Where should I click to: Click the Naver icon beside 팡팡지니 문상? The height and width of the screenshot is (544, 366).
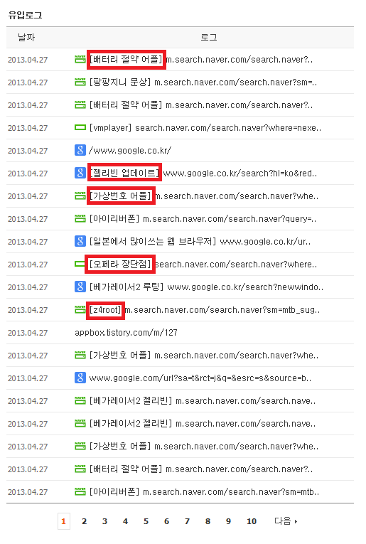tap(80, 82)
